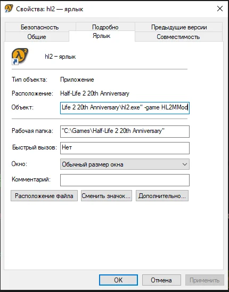The height and width of the screenshot is (292, 229).
Task: Click into the Объект target field
Action: point(125,108)
